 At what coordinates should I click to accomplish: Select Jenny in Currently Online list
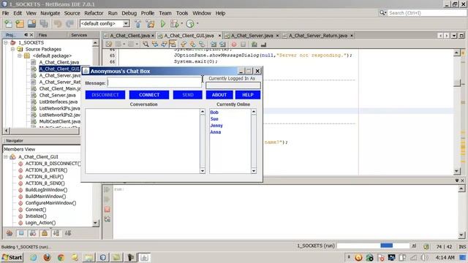pyautogui.click(x=216, y=126)
